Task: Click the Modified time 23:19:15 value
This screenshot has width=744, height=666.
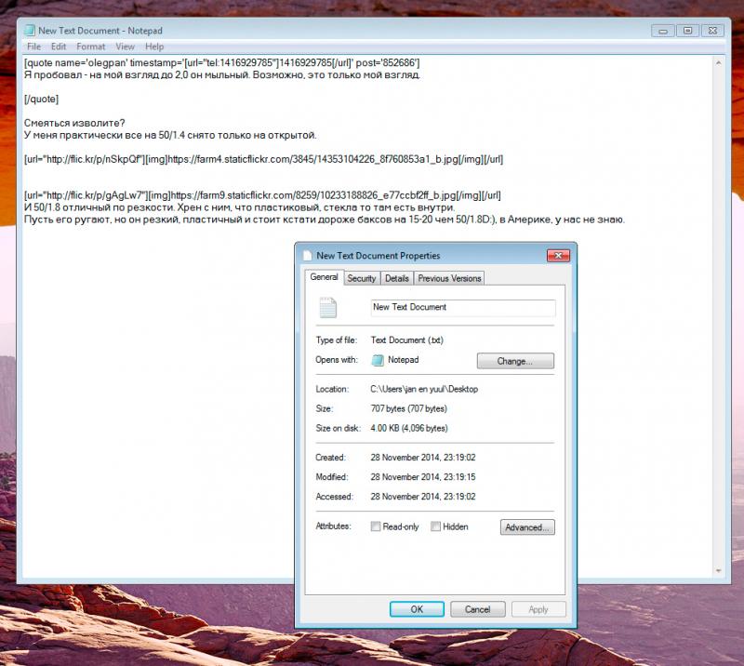Action: 459,477
